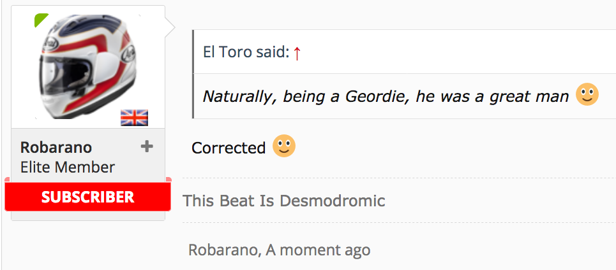Click the "El Toro said:" quote attribution
Viewport: 616px width, 270px height.
click(246, 52)
